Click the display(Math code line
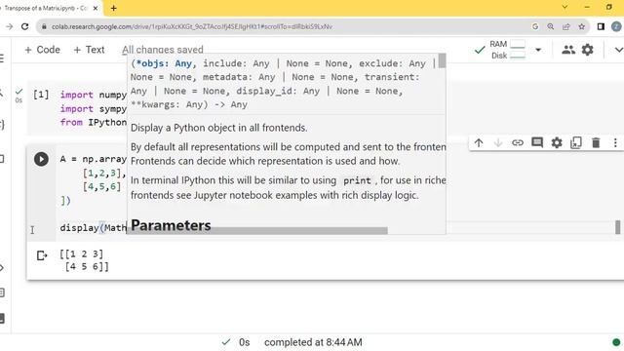The height and width of the screenshot is (351, 624). pyautogui.click(x=94, y=227)
